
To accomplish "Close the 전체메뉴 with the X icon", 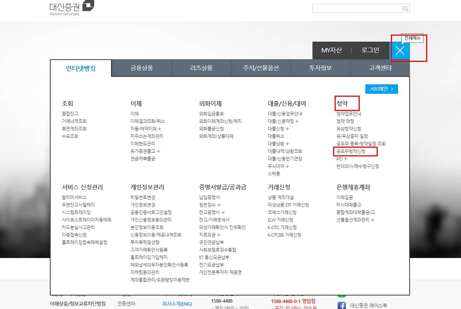I will (x=400, y=50).
